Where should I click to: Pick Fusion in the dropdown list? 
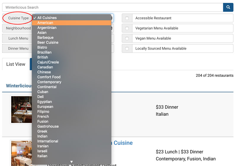pos(72,121)
